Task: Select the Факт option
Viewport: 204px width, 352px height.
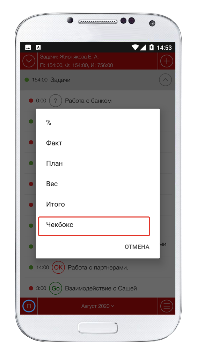Action: (x=98, y=143)
